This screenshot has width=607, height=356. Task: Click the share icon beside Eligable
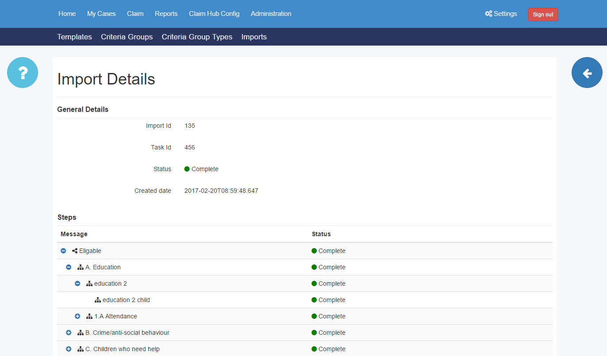tap(75, 251)
